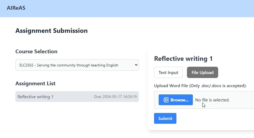Click the blue Submit button

pos(165,118)
